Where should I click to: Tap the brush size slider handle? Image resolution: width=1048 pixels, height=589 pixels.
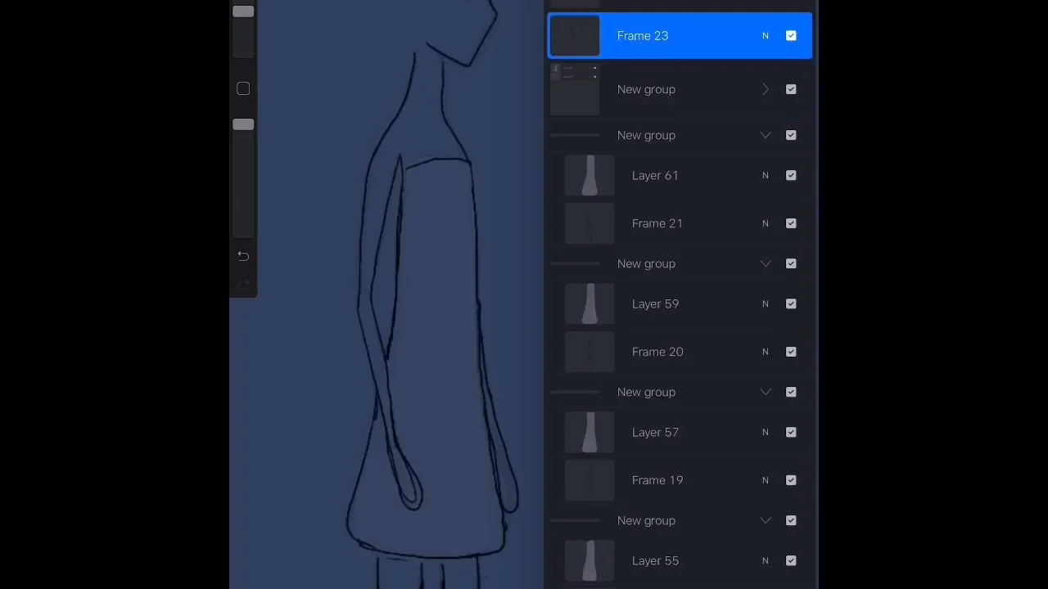click(243, 11)
